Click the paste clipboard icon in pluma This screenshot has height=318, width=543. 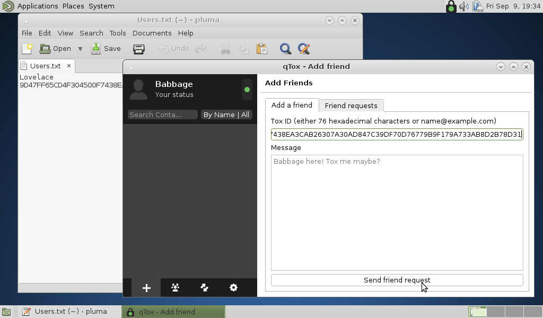[261, 49]
